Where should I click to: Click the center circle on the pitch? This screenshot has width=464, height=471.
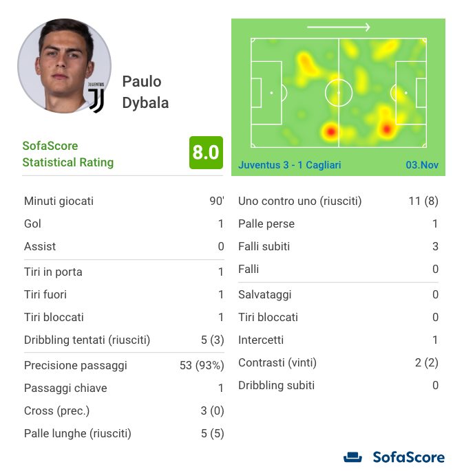(339, 93)
